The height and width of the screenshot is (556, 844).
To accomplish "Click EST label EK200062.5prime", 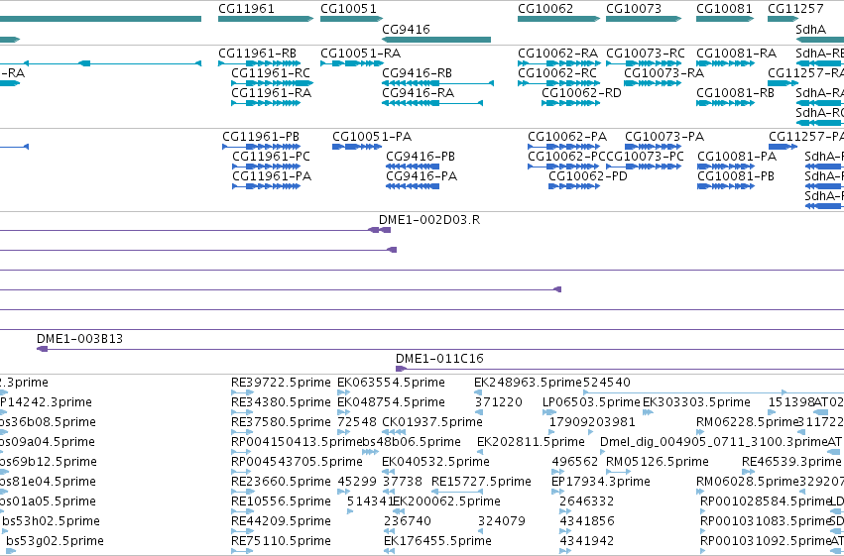I will click(447, 501).
